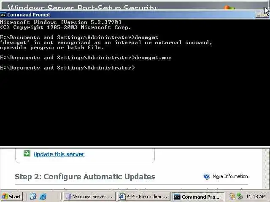Click the 11:18 AM taskbar clock
The image size is (270, 202).
click(x=256, y=197)
